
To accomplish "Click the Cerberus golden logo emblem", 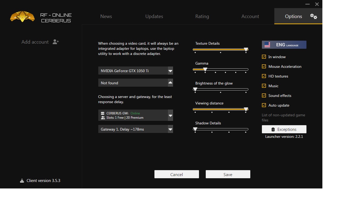I will point(22,16).
